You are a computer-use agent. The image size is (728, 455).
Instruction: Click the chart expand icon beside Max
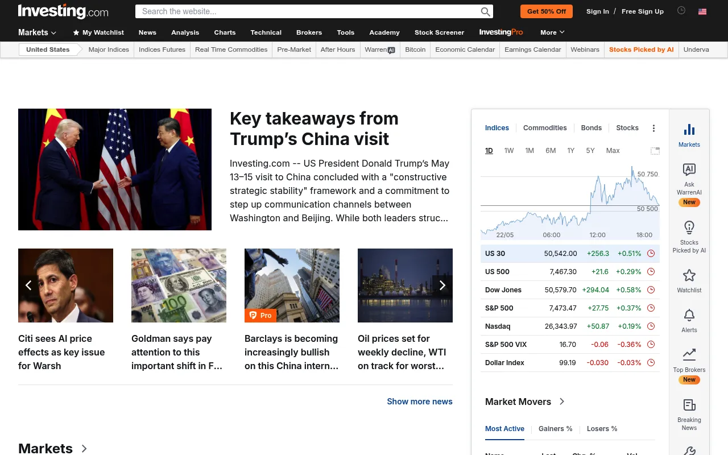point(655,151)
